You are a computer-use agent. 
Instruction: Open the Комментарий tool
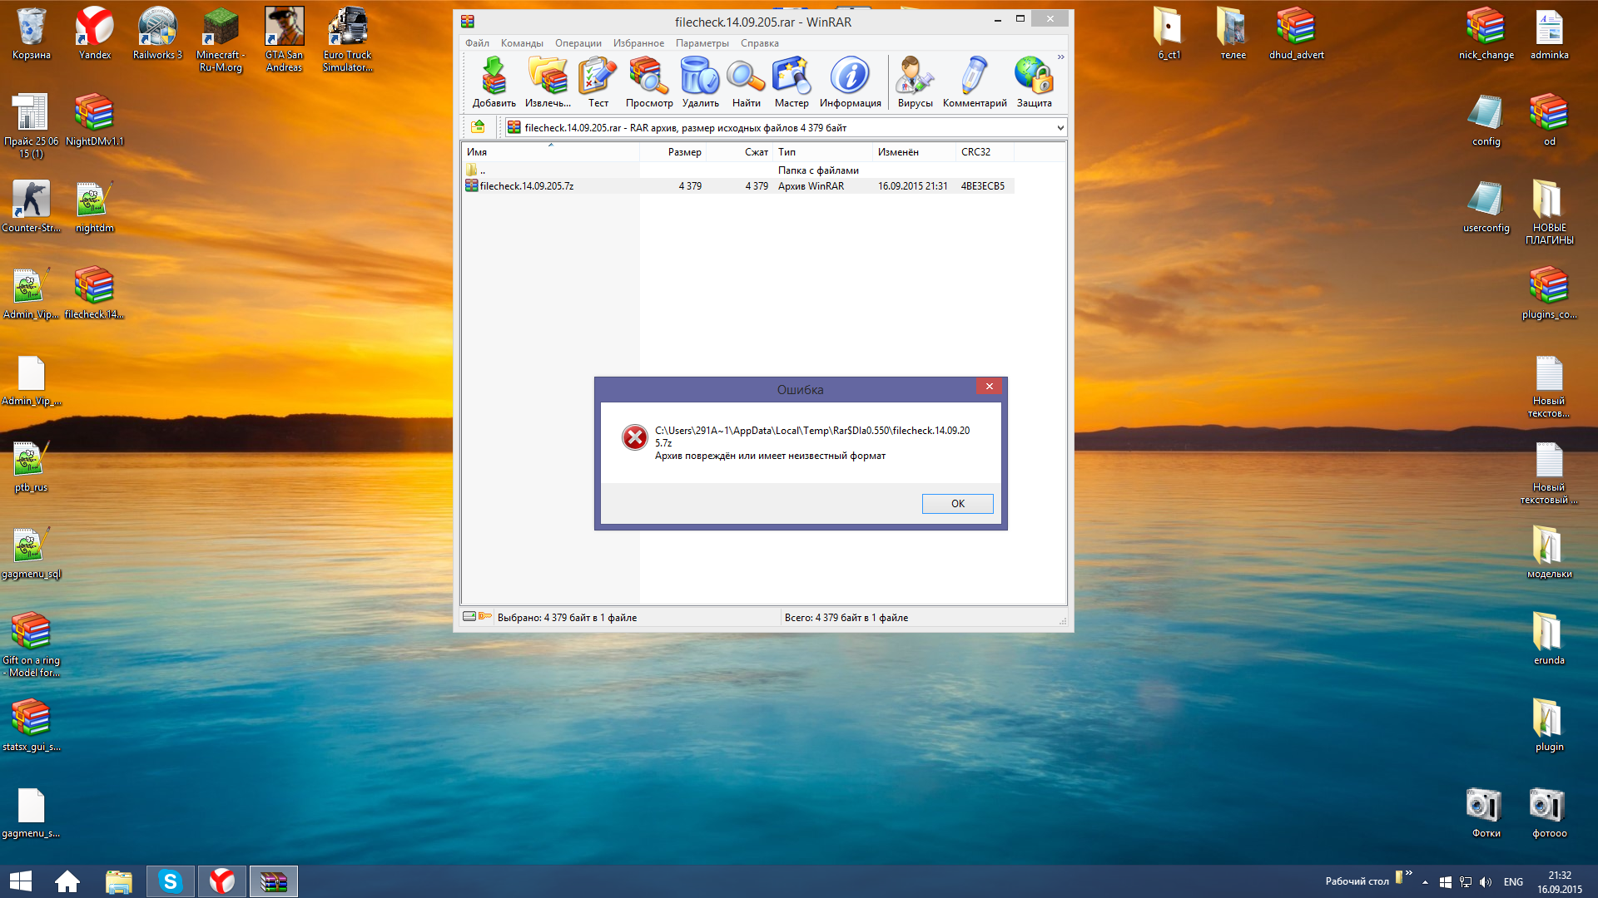[975, 81]
